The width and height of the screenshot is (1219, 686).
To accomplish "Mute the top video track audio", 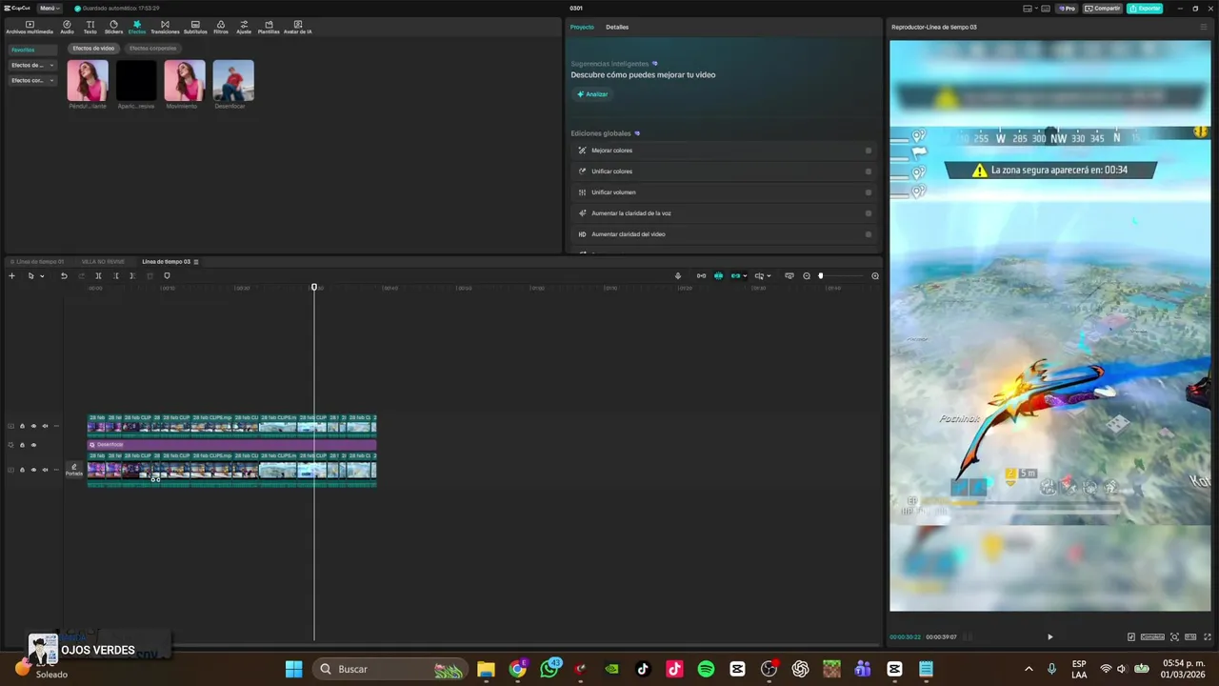I will tap(45, 426).
